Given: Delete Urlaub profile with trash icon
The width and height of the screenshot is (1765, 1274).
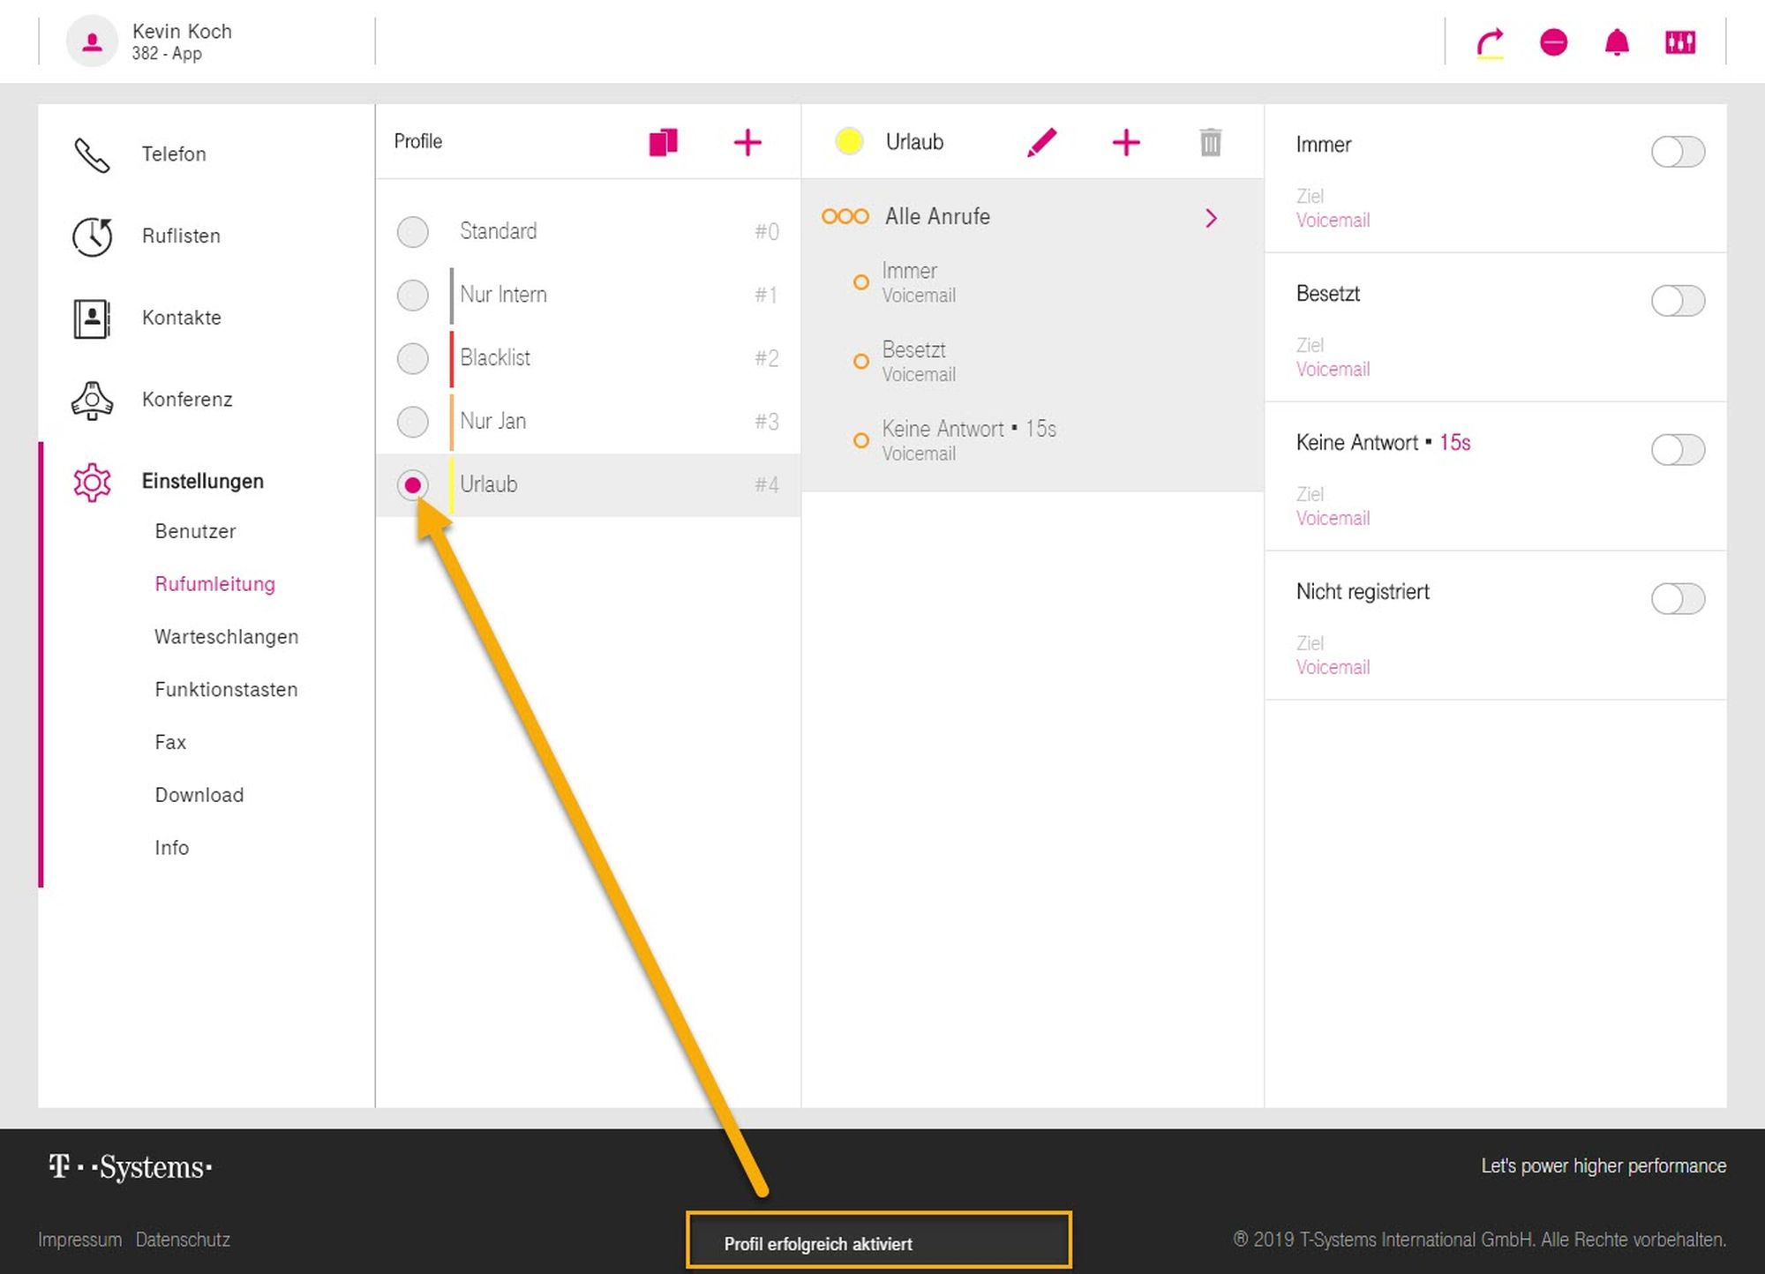Looking at the screenshot, I should (1210, 142).
